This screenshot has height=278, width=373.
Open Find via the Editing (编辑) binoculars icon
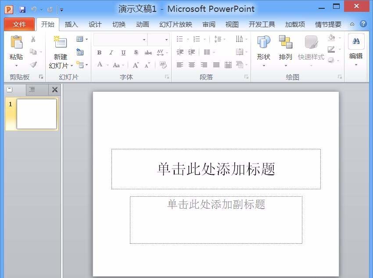(x=357, y=41)
